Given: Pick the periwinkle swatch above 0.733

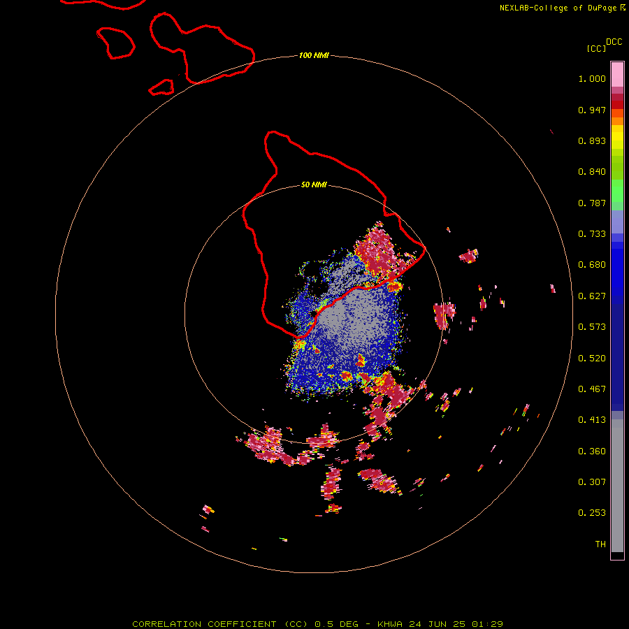Looking at the screenshot, I should [x=617, y=222].
